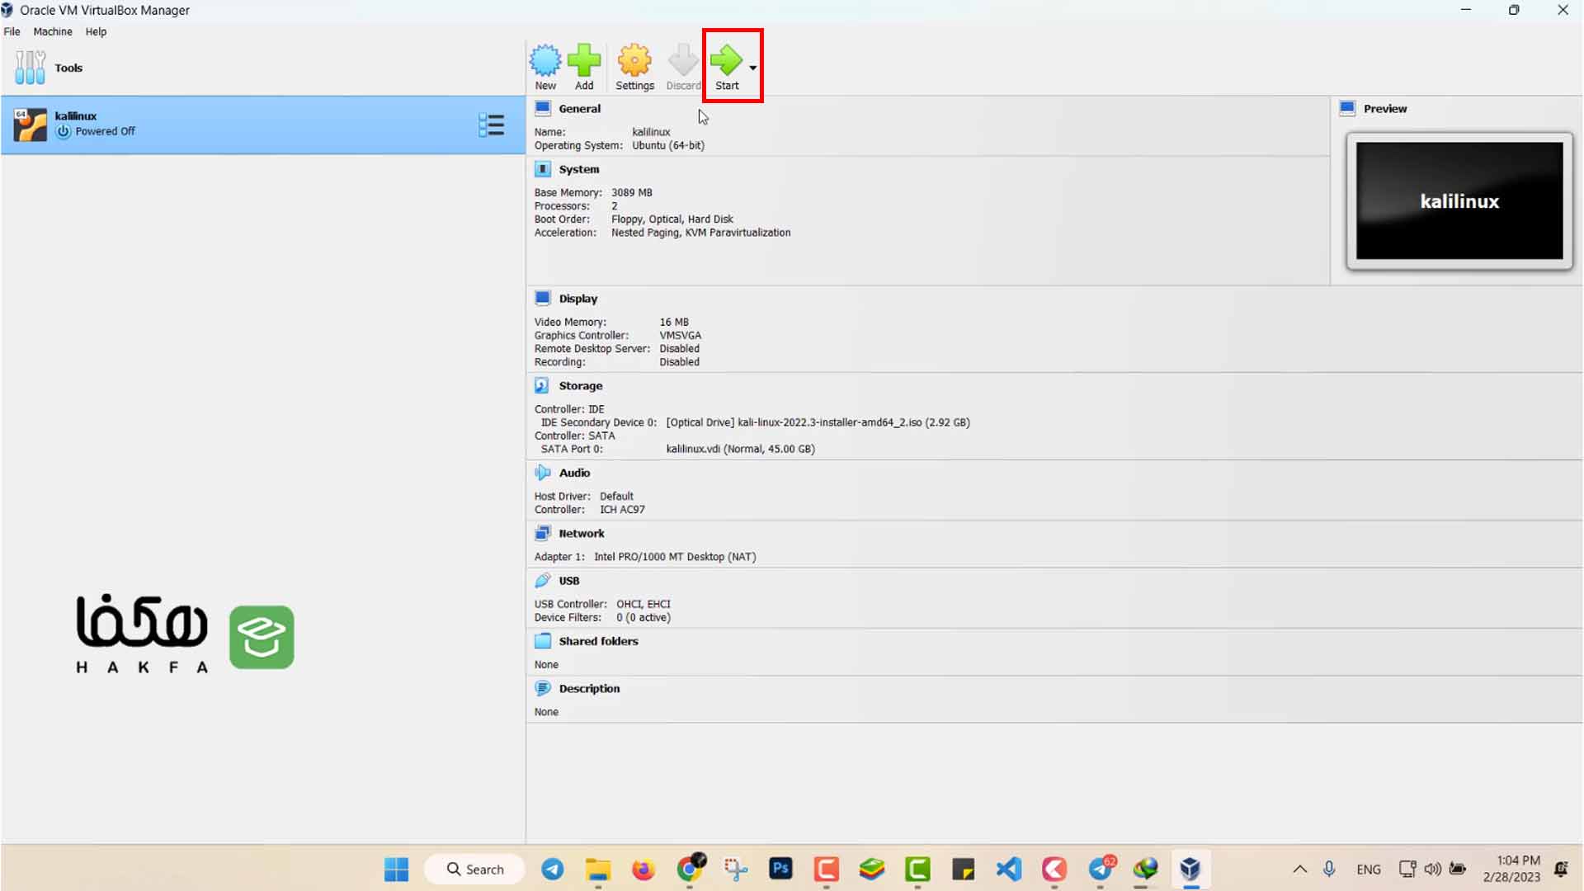Click the ENG language indicator
The height and width of the screenshot is (891, 1584).
point(1368,870)
